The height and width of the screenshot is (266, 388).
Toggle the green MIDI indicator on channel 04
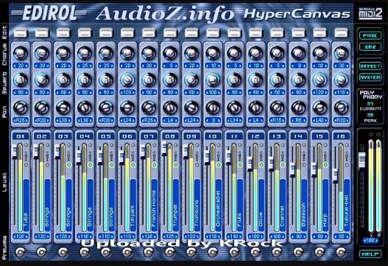coord(90,165)
